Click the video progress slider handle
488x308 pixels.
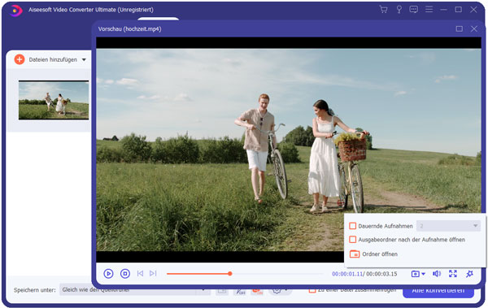229,274
